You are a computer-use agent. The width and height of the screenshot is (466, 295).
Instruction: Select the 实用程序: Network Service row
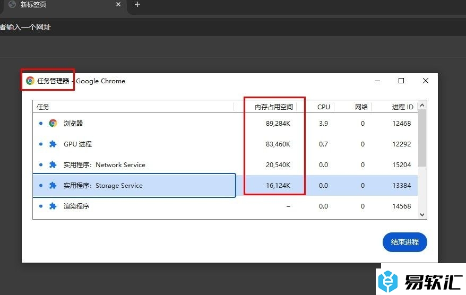click(225, 164)
